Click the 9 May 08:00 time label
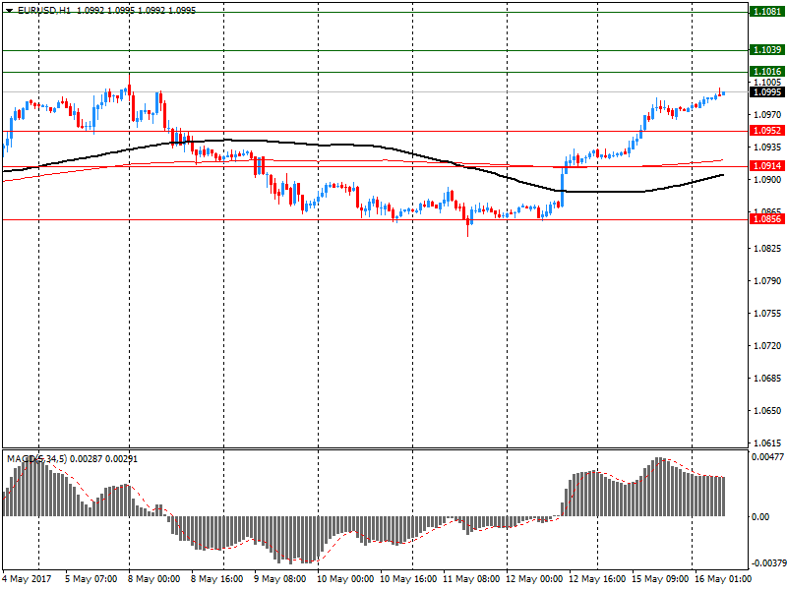787x590 pixels. [279, 578]
